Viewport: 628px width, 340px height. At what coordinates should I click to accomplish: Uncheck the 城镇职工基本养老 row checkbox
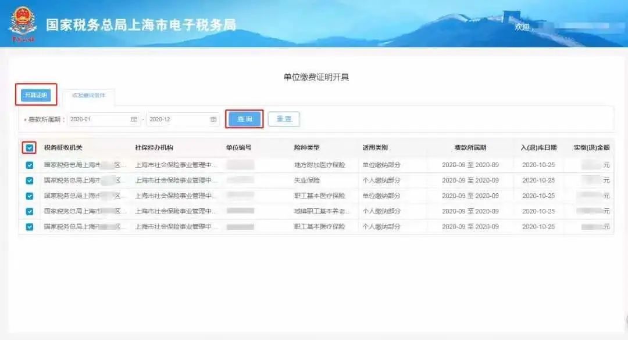click(28, 211)
